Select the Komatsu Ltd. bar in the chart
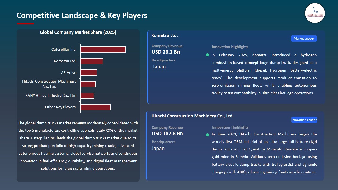This screenshot has height=190, width=338. 92,61
